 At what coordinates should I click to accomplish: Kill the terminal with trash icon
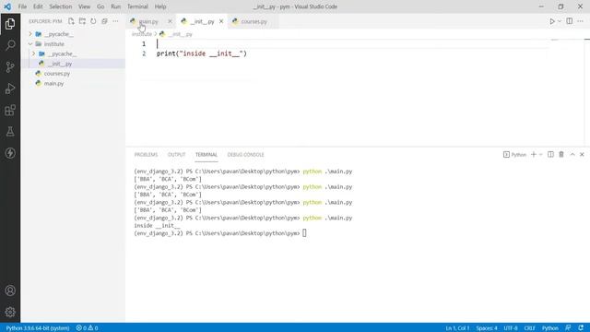click(561, 154)
